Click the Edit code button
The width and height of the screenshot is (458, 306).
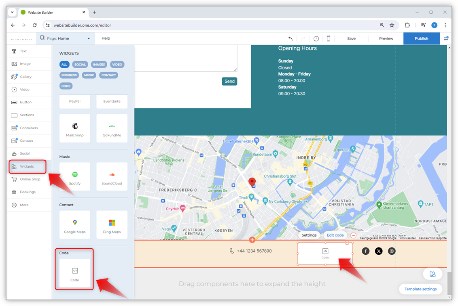click(x=335, y=235)
